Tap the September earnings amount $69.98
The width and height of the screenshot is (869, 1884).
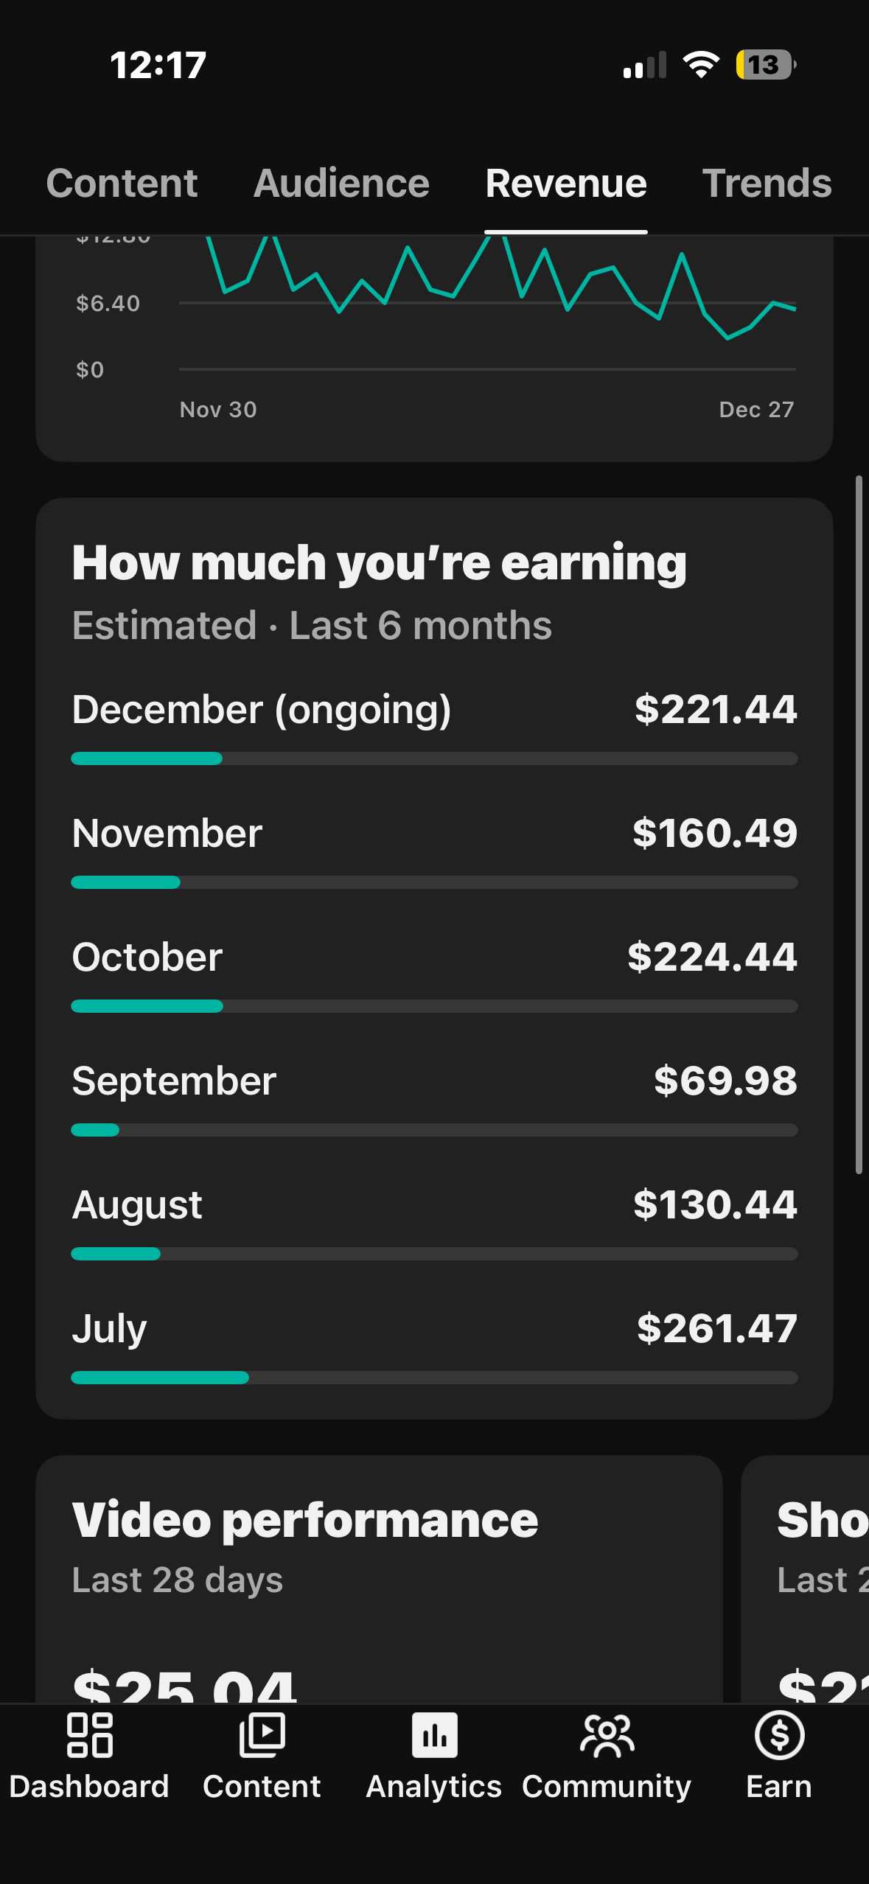tap(725, 1081)
